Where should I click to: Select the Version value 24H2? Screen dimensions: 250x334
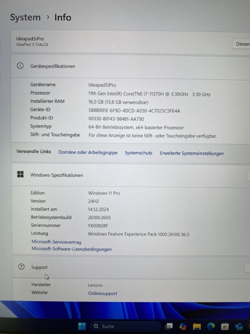pos(93,201)
